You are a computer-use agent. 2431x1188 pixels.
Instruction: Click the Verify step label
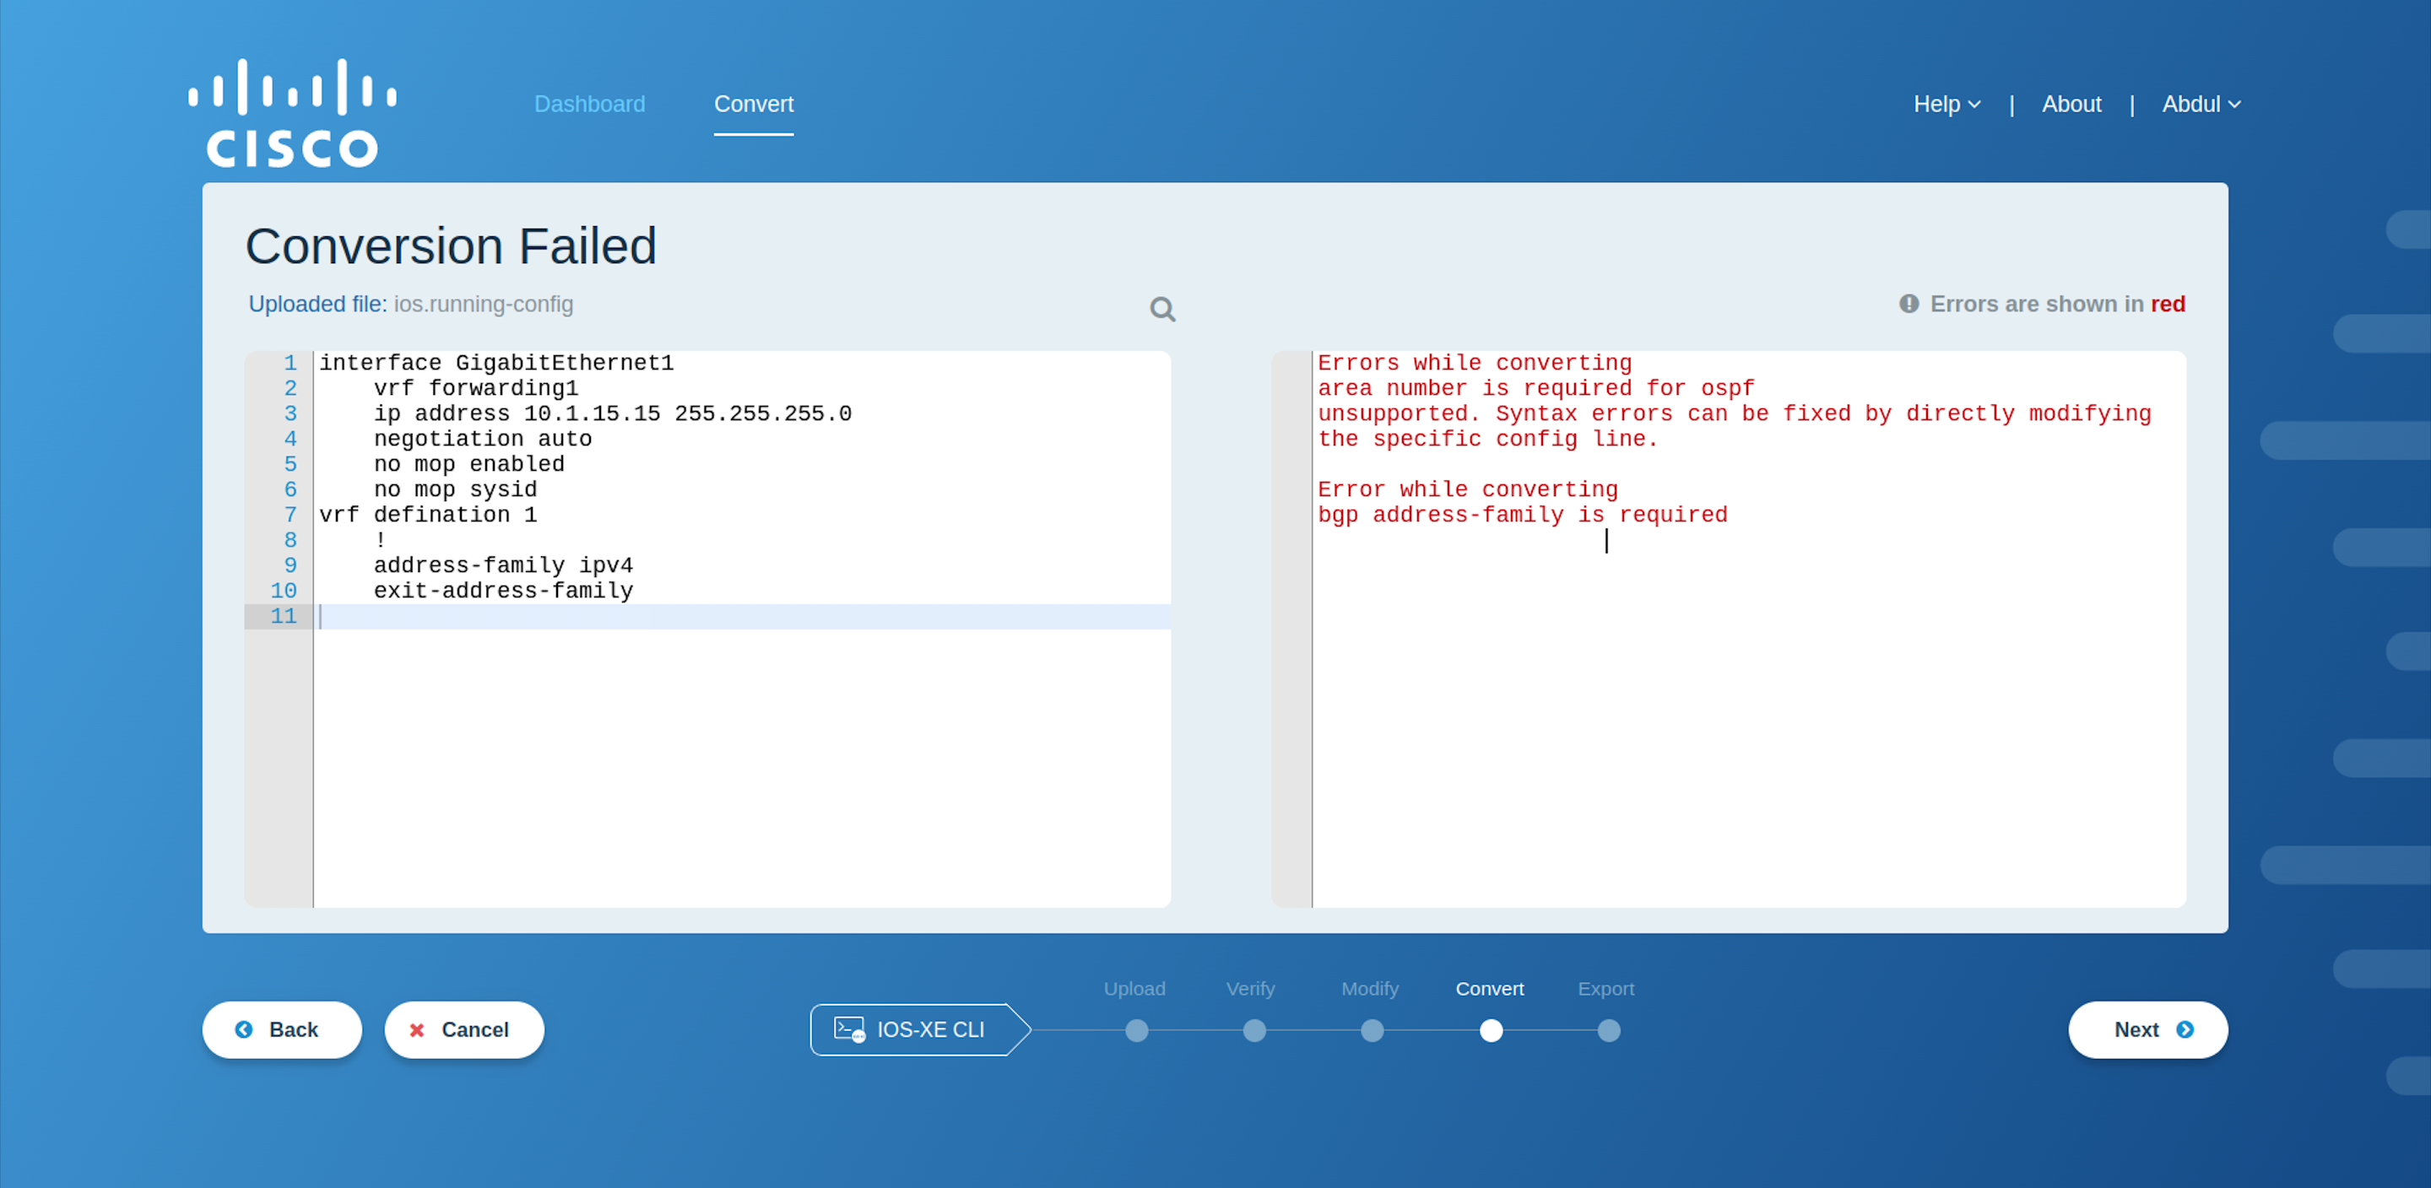click(x=1250, y=989)
